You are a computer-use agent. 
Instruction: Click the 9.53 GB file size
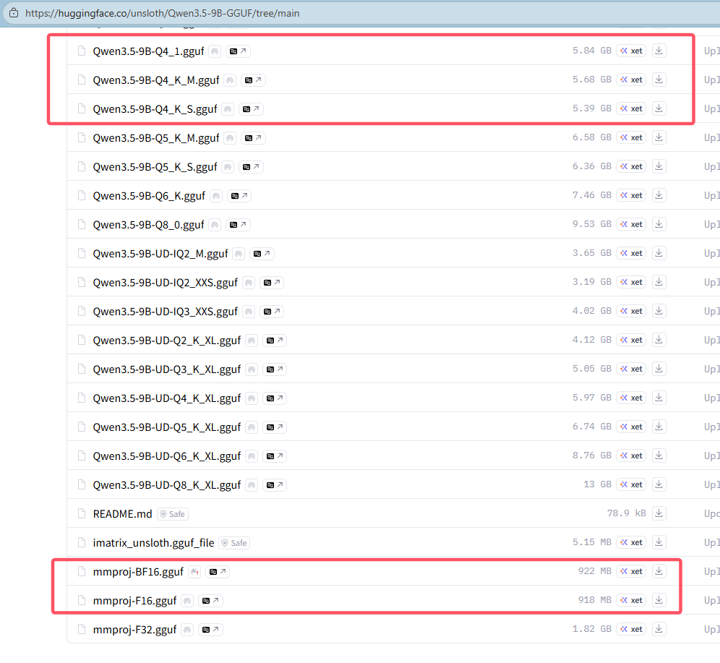[591, 224]
